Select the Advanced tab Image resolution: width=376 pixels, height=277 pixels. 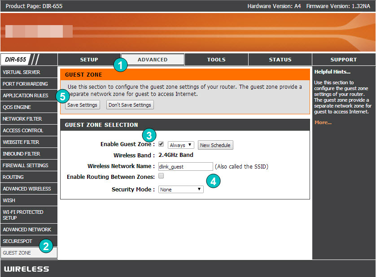click(x=153, y=60)
